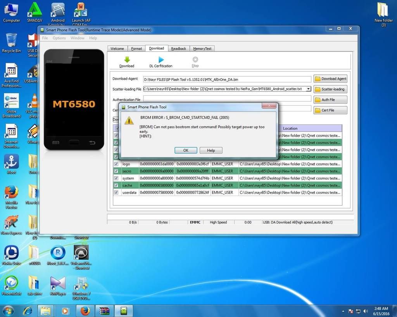Image resolution: width=397 pixels, height=317 pixels.
Task: Click the Help button in error dialog
Action: point(211,150)
